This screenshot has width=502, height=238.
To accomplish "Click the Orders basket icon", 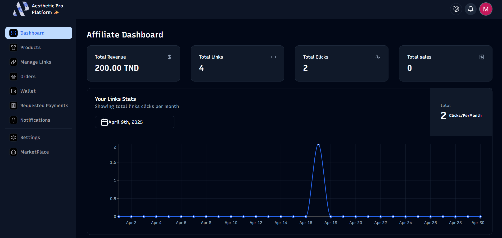I will click(x=13, y=77).
